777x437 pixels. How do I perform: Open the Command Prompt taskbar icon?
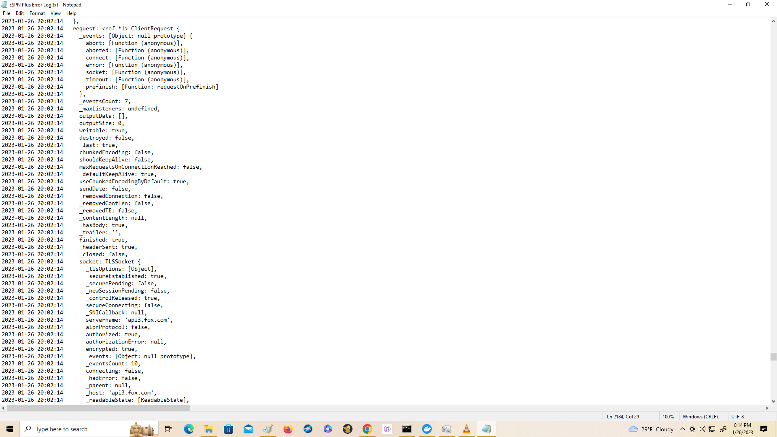tap(407, 429)
